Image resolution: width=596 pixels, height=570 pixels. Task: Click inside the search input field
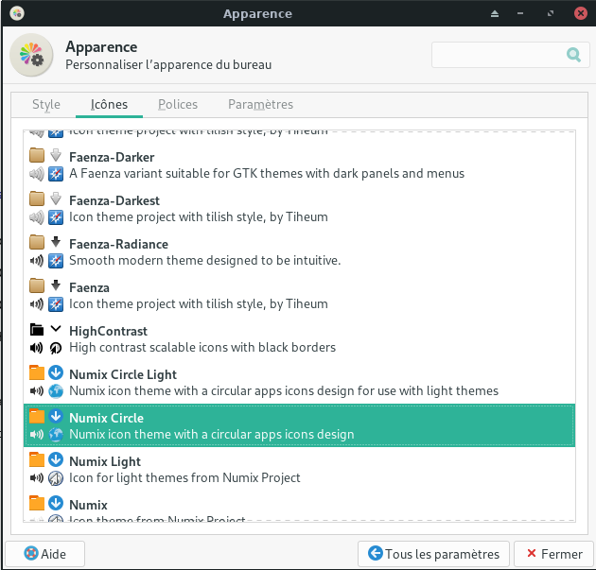pyautogui.click(x=497, y=55)
